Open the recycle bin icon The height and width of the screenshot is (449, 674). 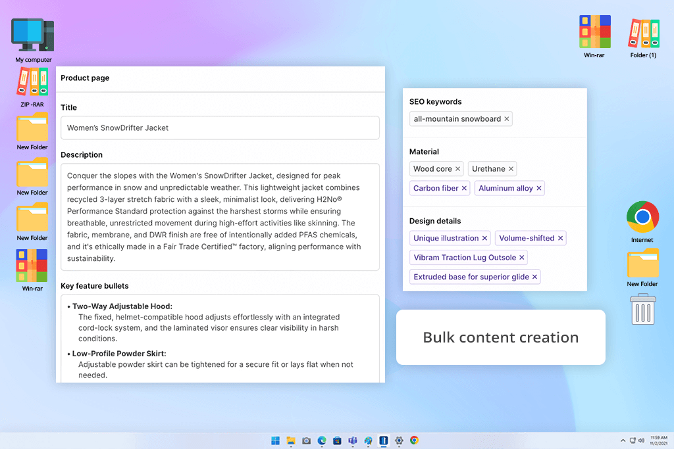point(643,309)
